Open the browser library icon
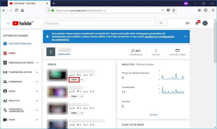The height and width of the screenshot is (129, 217). [200, 10]
